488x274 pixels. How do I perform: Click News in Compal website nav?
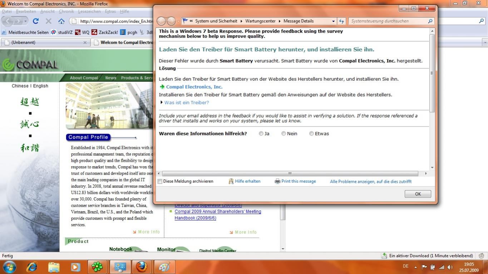click(110, 78)
